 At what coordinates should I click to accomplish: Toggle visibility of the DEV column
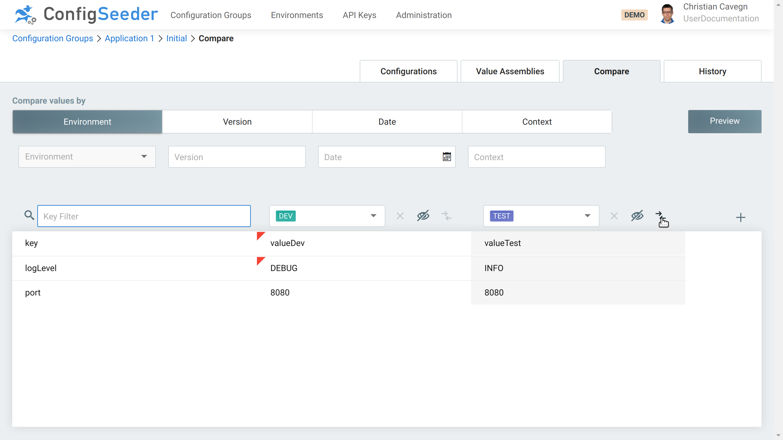[423, 216]
